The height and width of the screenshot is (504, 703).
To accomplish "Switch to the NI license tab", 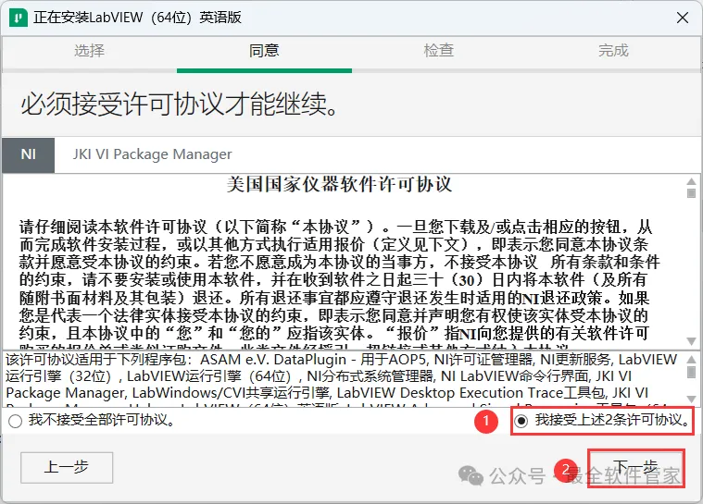I will pyautogui.click(x=28, y=154).
